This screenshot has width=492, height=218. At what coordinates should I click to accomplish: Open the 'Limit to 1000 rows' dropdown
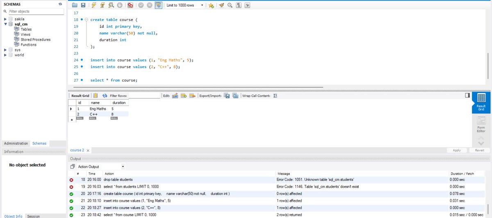185,5
